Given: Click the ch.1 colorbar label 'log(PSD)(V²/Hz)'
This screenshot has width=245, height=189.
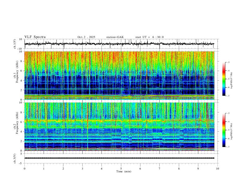Looking at the screenshot, I should (x=232, y=81).
